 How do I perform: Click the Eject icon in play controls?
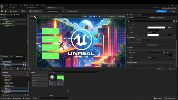point(39,11)
